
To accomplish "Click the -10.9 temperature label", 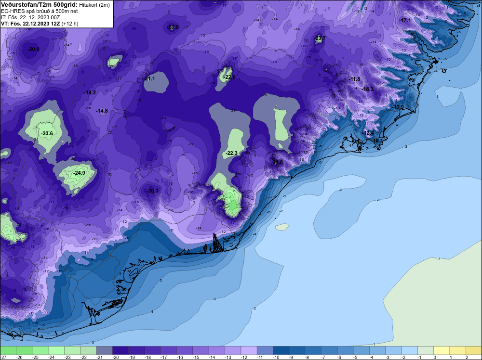I will 398,107.
